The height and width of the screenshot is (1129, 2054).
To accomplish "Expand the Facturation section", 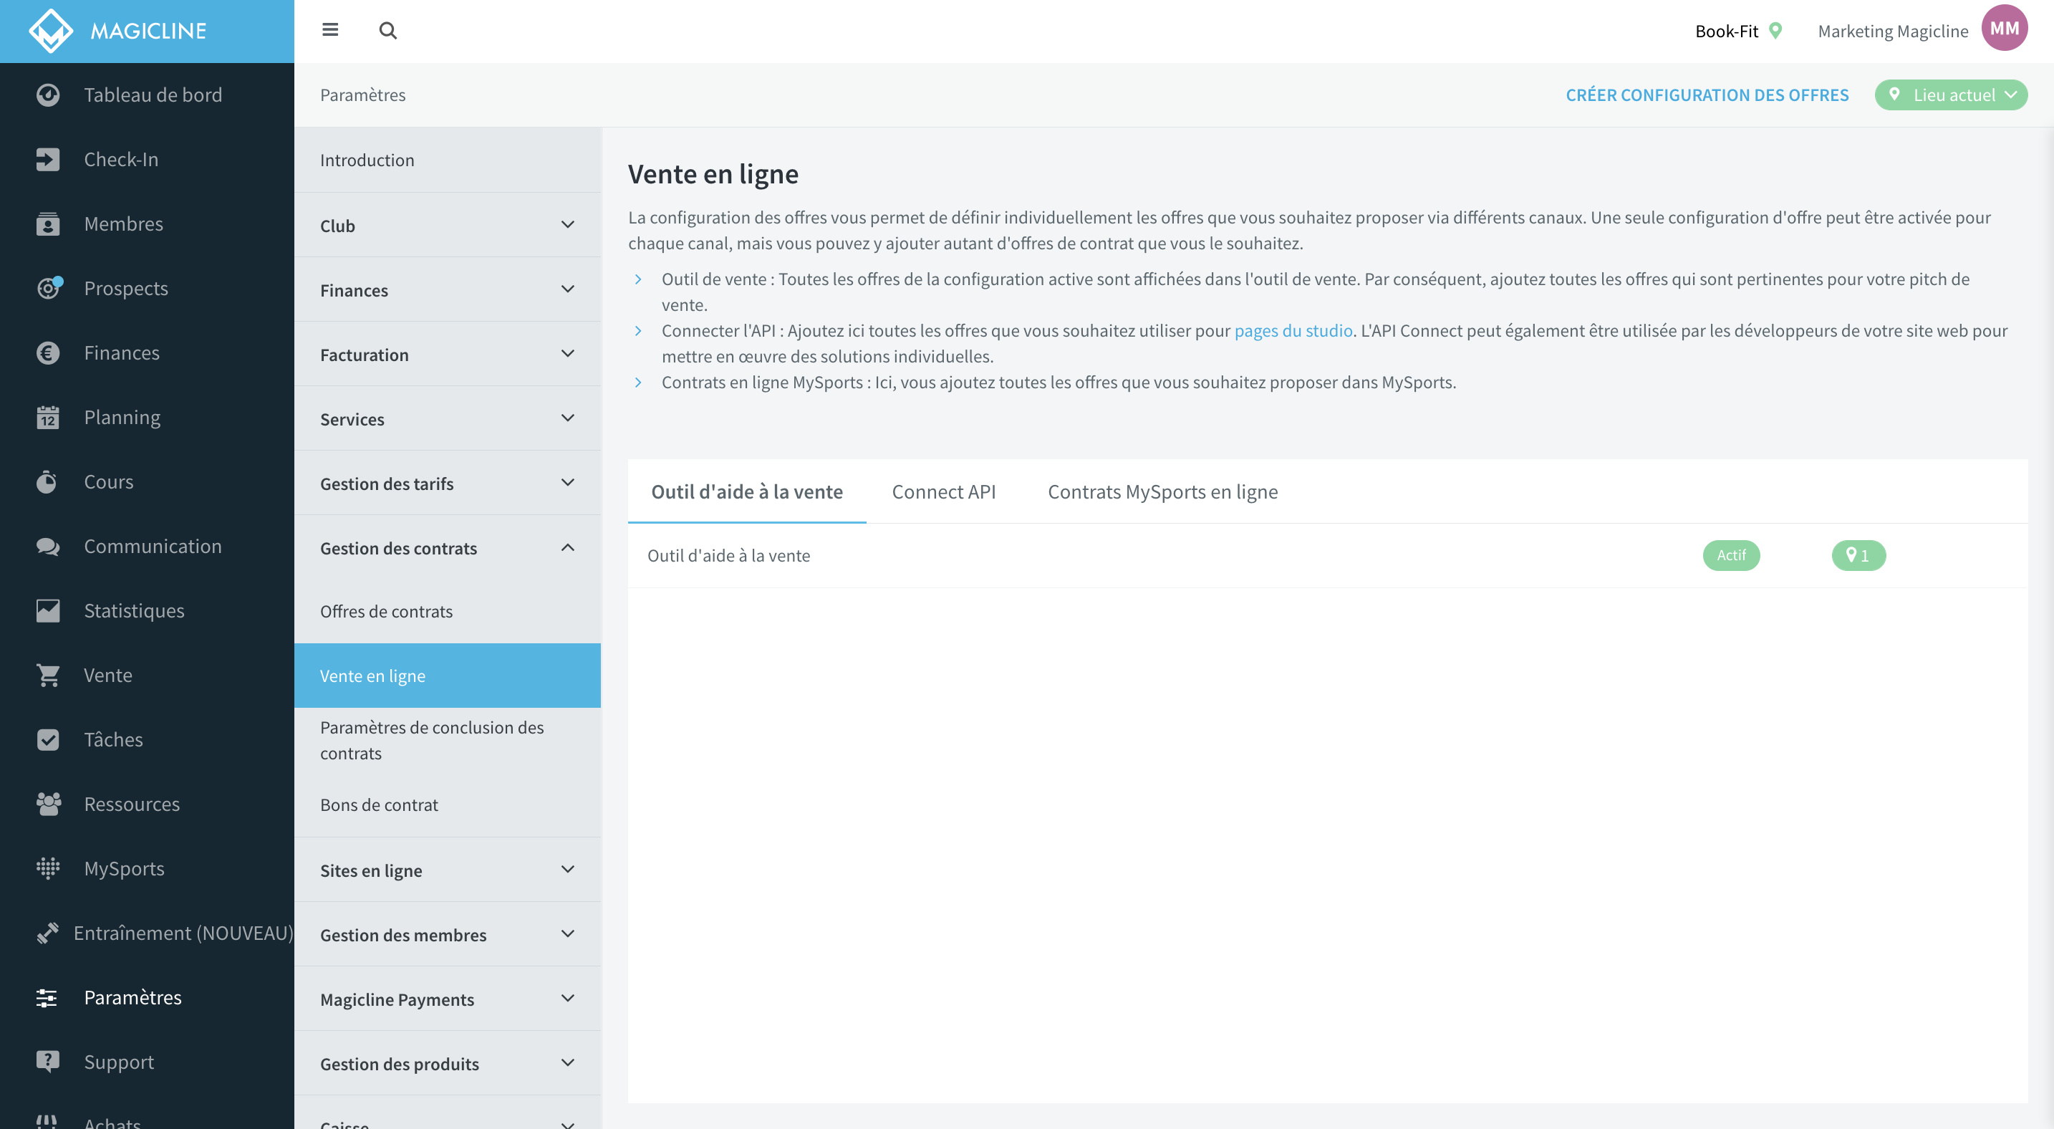I will coord(448,354).
